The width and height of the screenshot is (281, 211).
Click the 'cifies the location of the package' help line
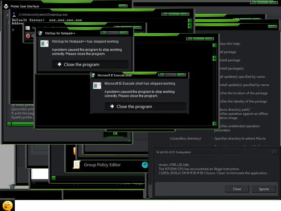click(x=244, y=93)
